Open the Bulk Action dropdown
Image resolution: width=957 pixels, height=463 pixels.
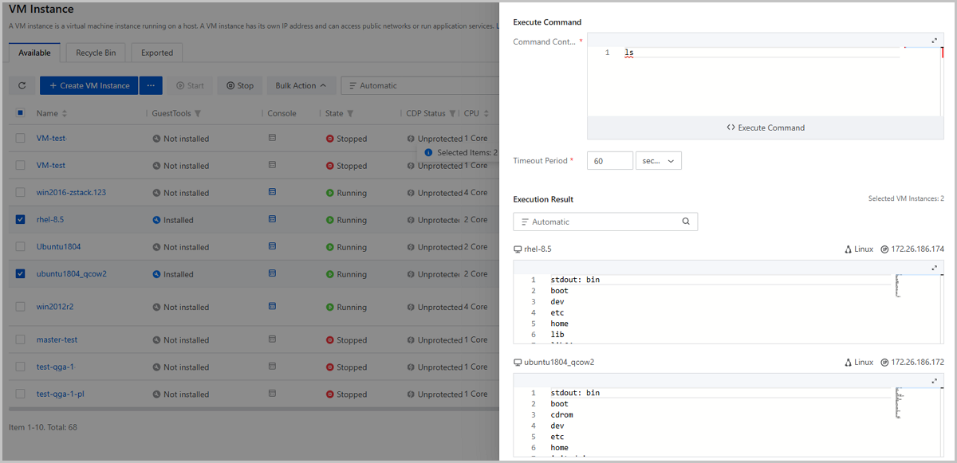point(301,86)
